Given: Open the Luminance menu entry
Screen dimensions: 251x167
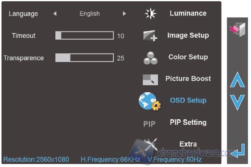Looking at the screenshot, I should pos(188,13).
